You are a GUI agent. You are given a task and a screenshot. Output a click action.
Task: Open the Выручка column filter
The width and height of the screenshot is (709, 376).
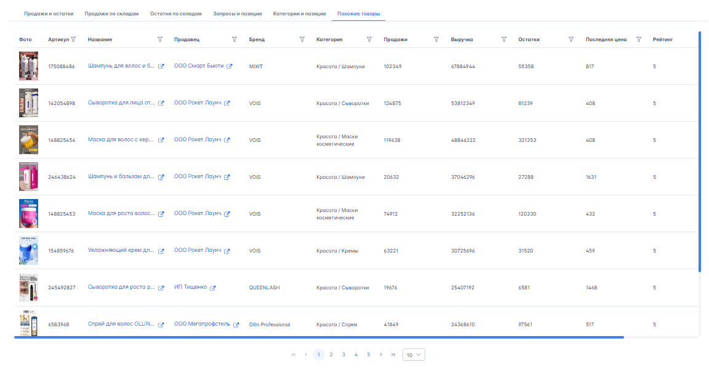coord(504,39)
